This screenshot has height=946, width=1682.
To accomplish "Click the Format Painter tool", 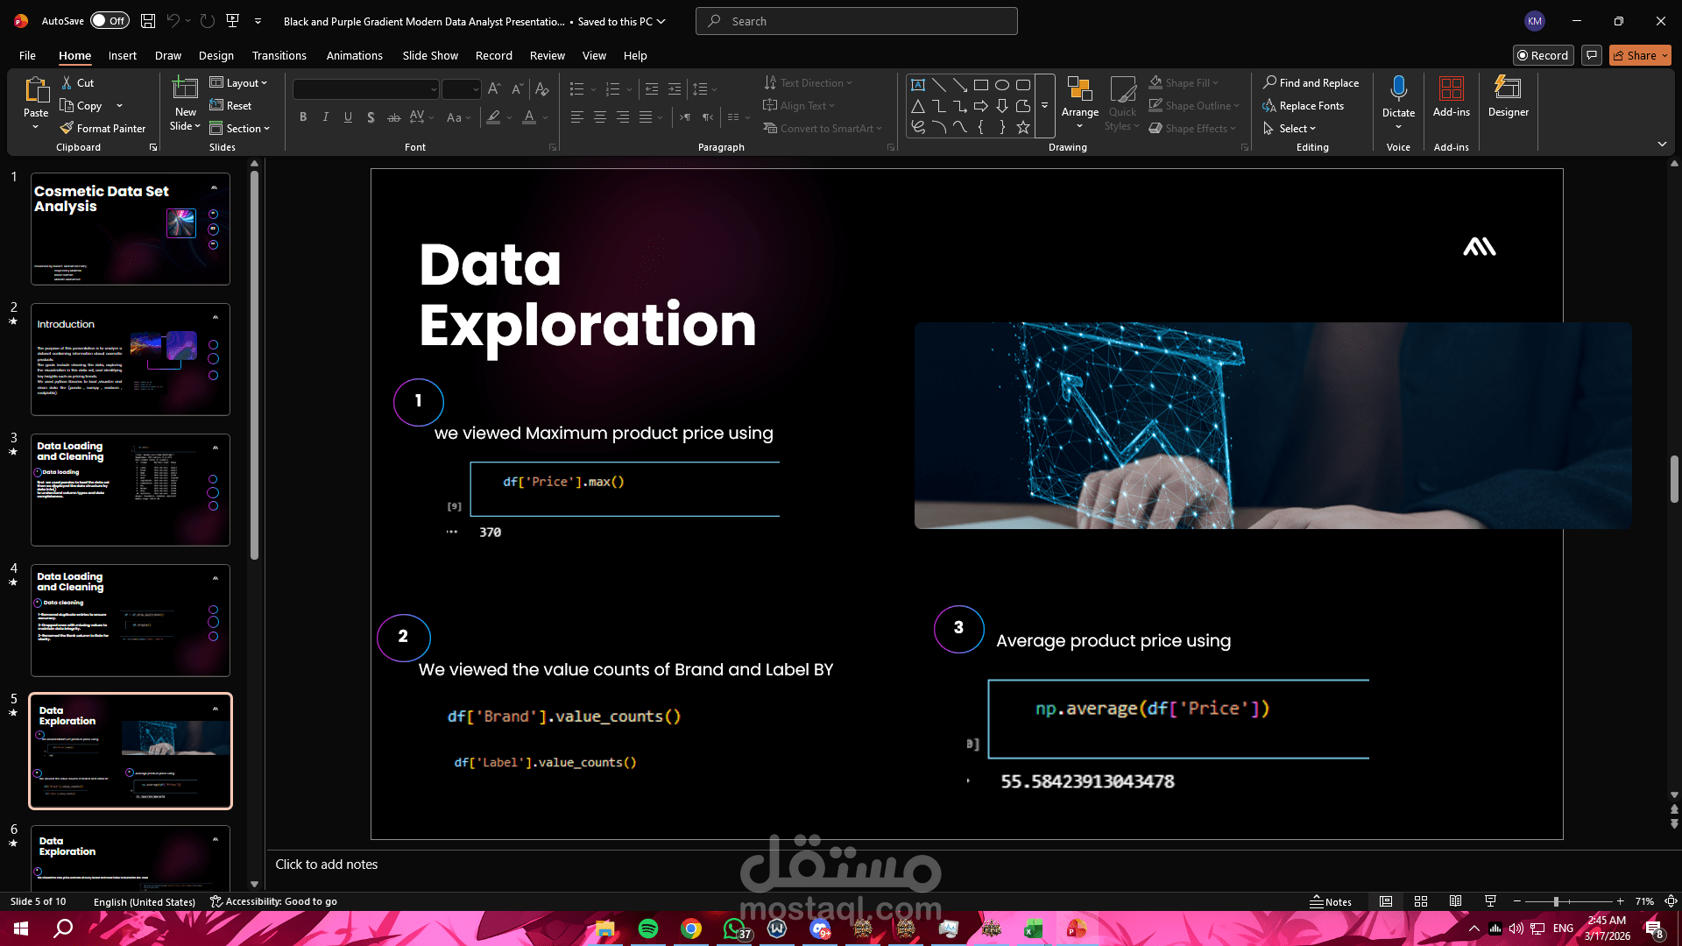I will pyautogui.click(x=102, y=129).
